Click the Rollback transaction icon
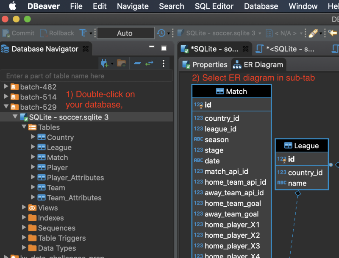The height and width of the screenshot is (258, 339). [44, 33]
